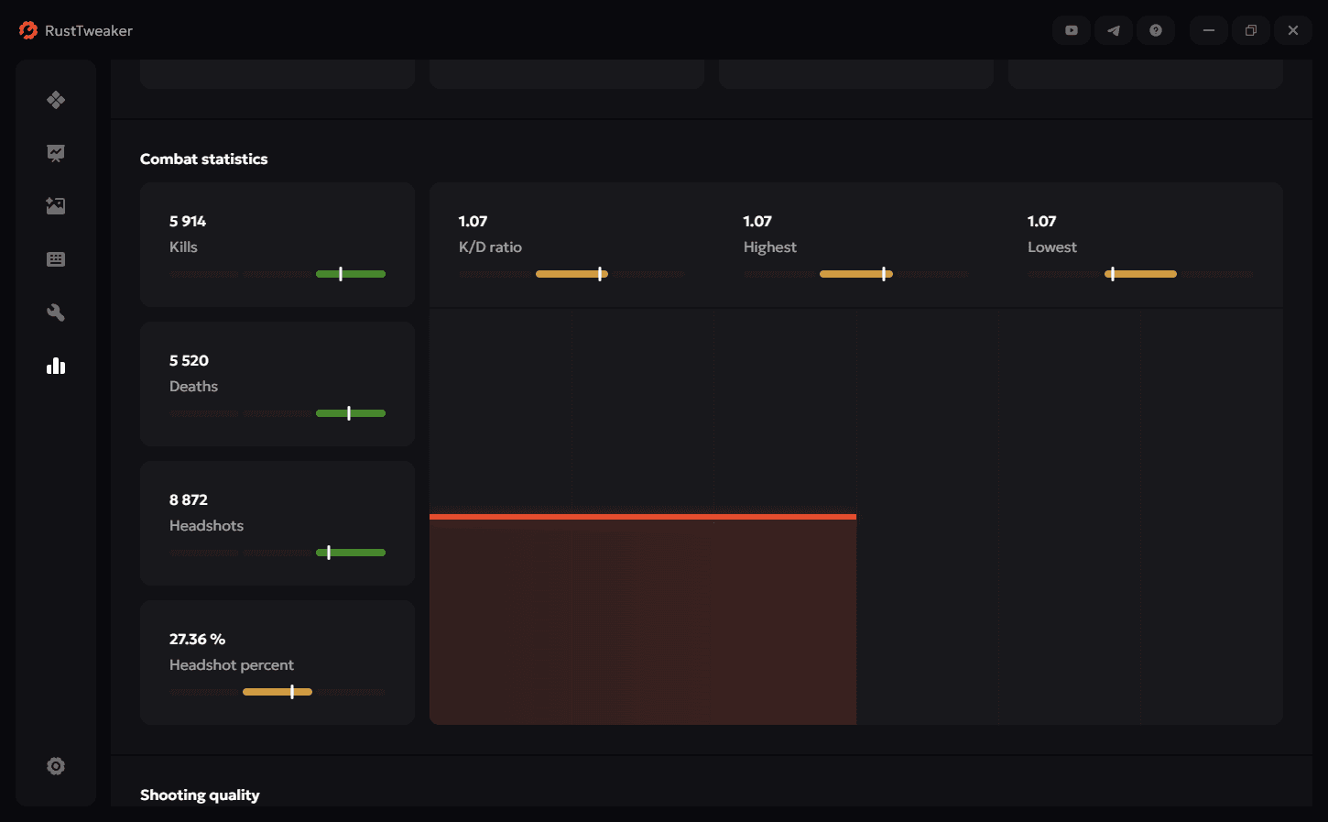1328x822 pixels.
Task: Click the YouTube icon in title bar
Action: point(1071,30)
